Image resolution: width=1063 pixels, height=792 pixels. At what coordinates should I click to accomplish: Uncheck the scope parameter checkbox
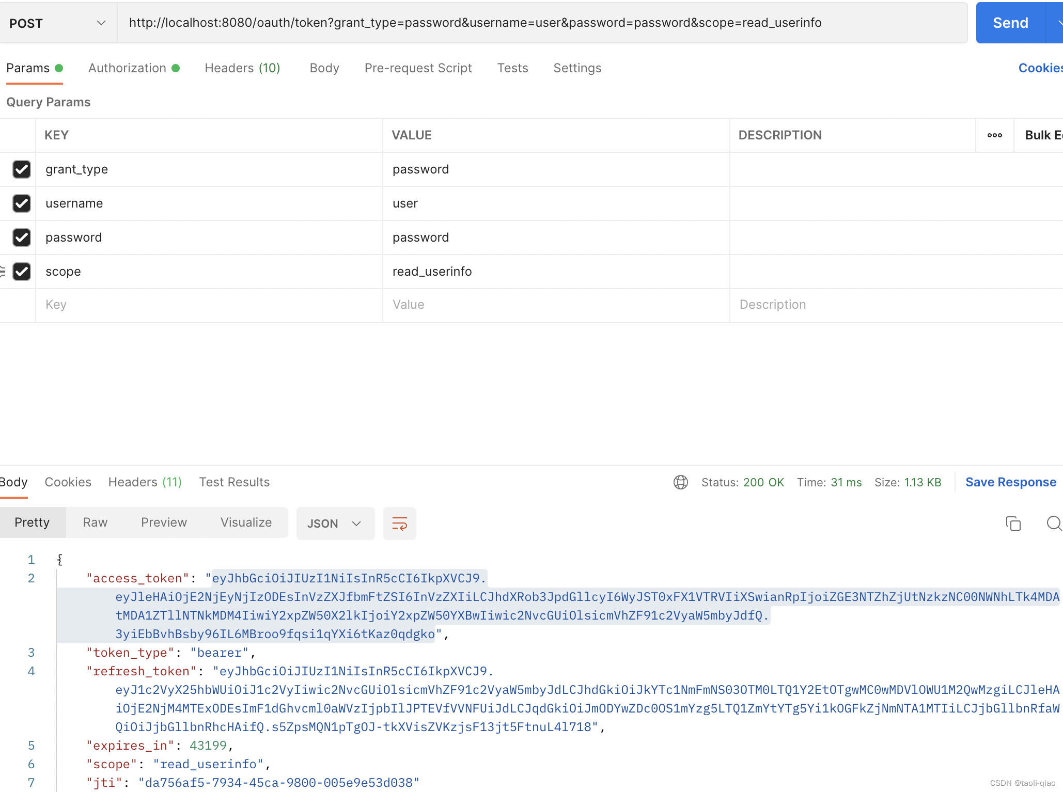click(22, 272)
